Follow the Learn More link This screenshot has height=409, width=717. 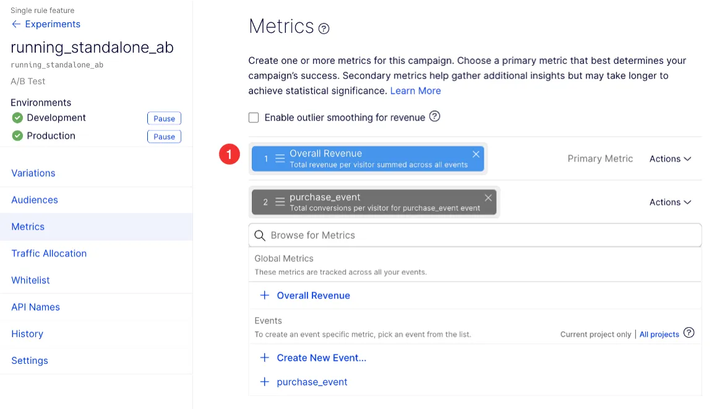[415, 90]
